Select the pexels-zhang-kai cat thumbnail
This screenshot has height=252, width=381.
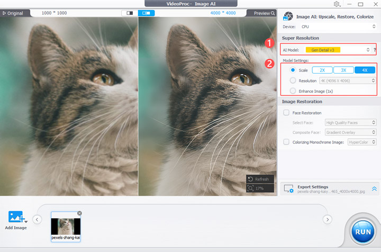66,227
